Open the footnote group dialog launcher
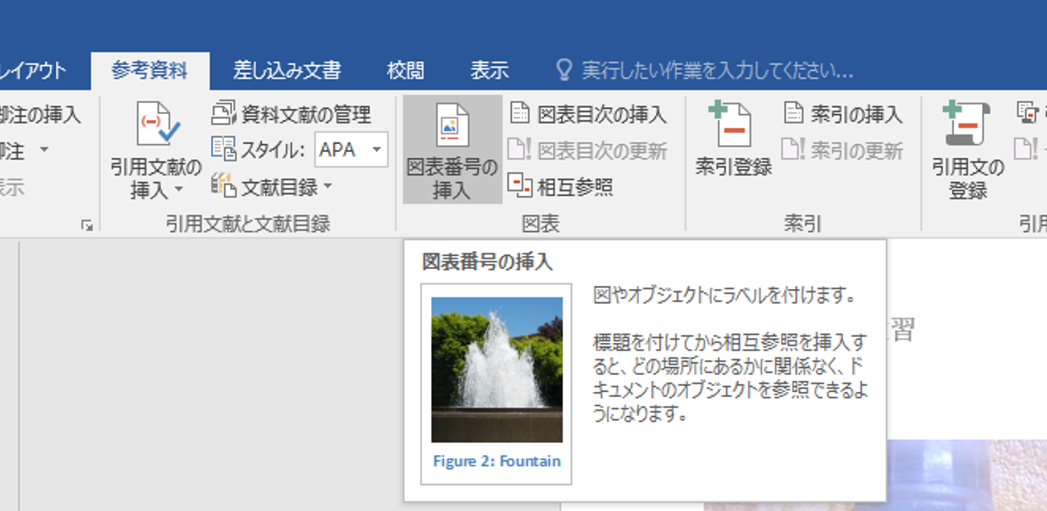1047x511 pixels. coord(87,225)
